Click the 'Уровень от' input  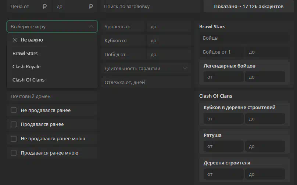[124, 27]
